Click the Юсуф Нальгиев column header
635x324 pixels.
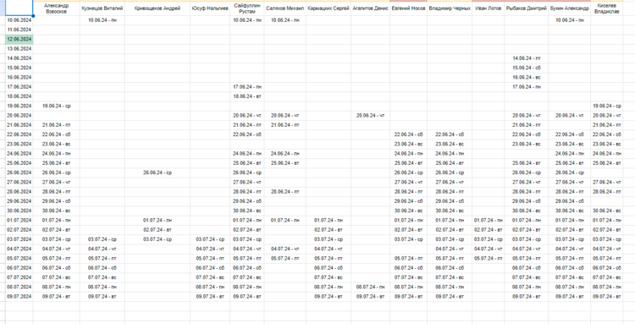point(210,8)
